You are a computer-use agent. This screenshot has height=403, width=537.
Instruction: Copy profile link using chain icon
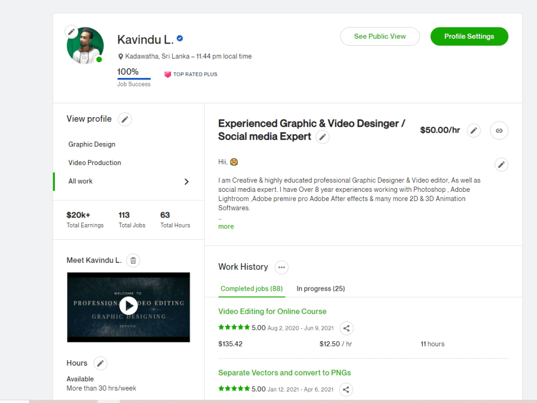click(499, 131)
